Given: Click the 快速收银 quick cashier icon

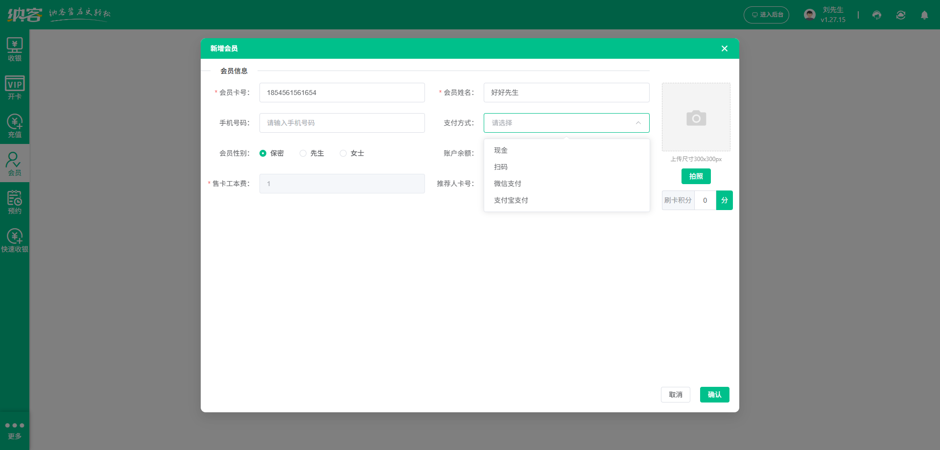Looking at the screenshot, I should pos(15,240).
